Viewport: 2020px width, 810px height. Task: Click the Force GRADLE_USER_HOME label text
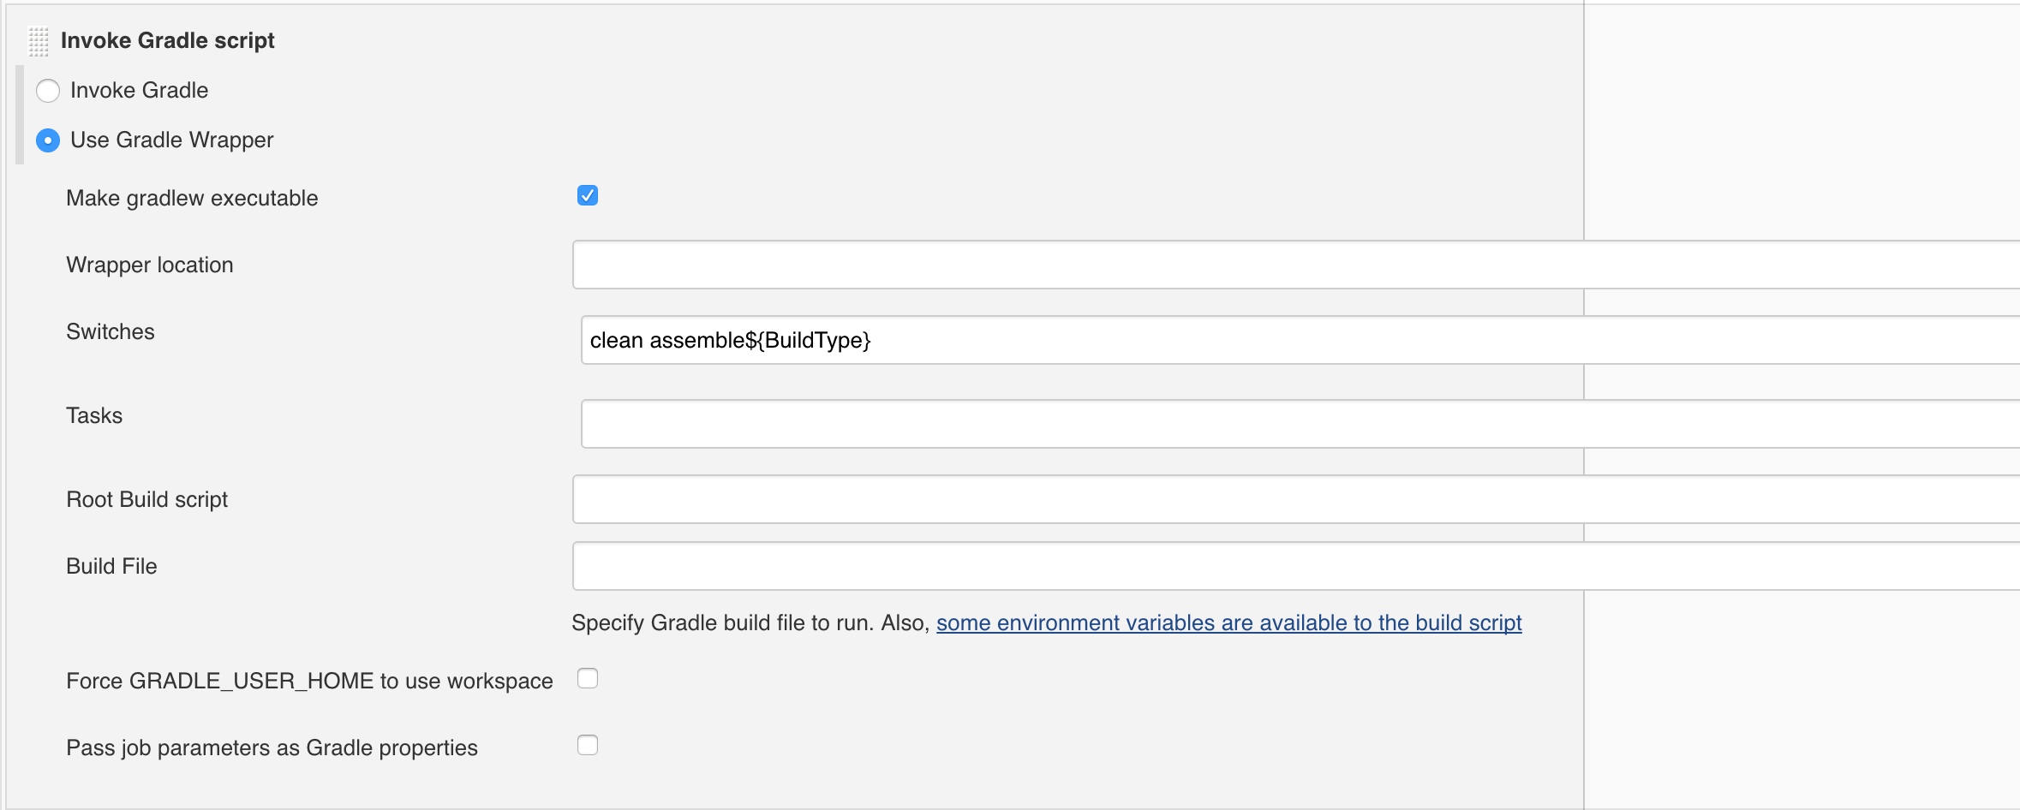pos(309,681)
